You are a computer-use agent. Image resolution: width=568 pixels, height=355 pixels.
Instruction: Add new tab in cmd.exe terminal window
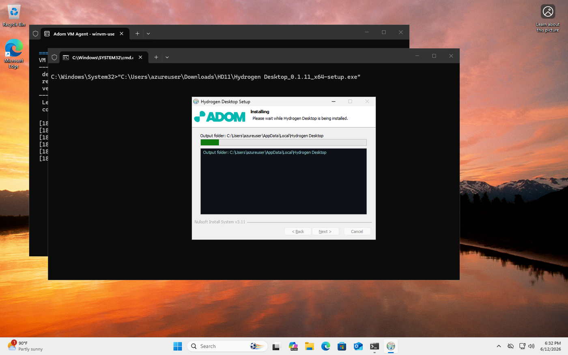(156, 57)
